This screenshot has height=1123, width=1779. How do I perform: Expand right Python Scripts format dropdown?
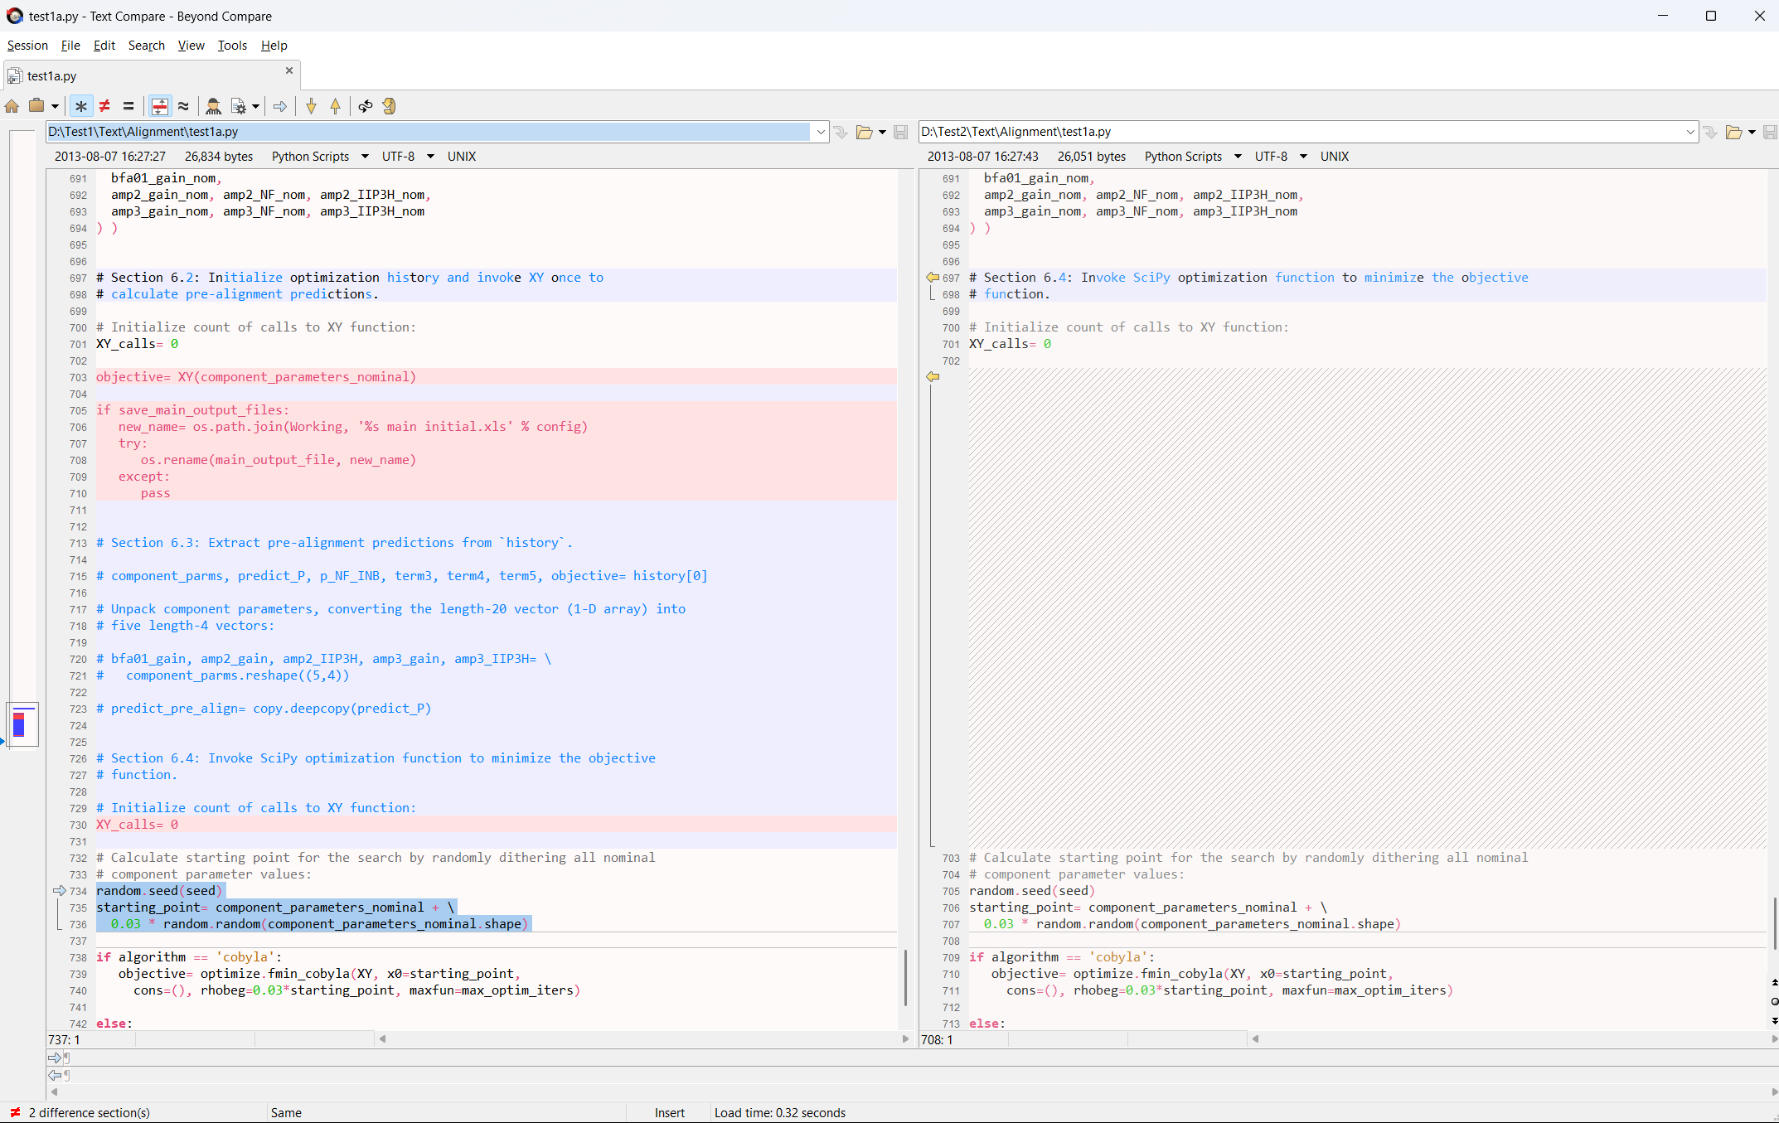tap(1238, 157)
